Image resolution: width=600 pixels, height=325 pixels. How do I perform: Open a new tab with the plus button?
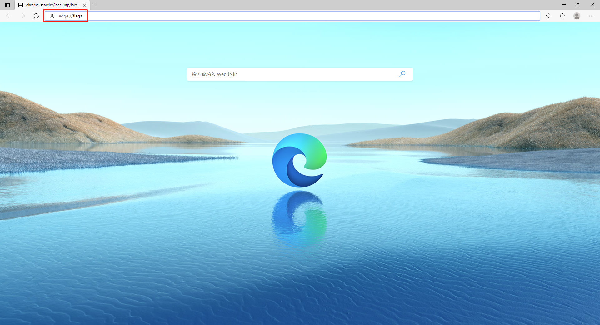click(x=95, y=5)
